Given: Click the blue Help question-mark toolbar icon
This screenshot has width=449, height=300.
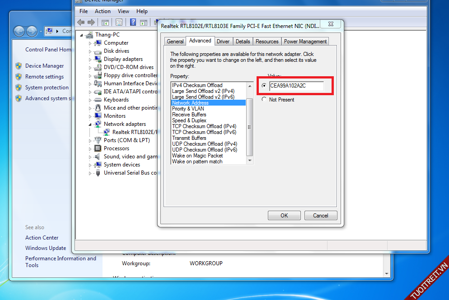Looking at the screenshot, I should coord(133,22).
